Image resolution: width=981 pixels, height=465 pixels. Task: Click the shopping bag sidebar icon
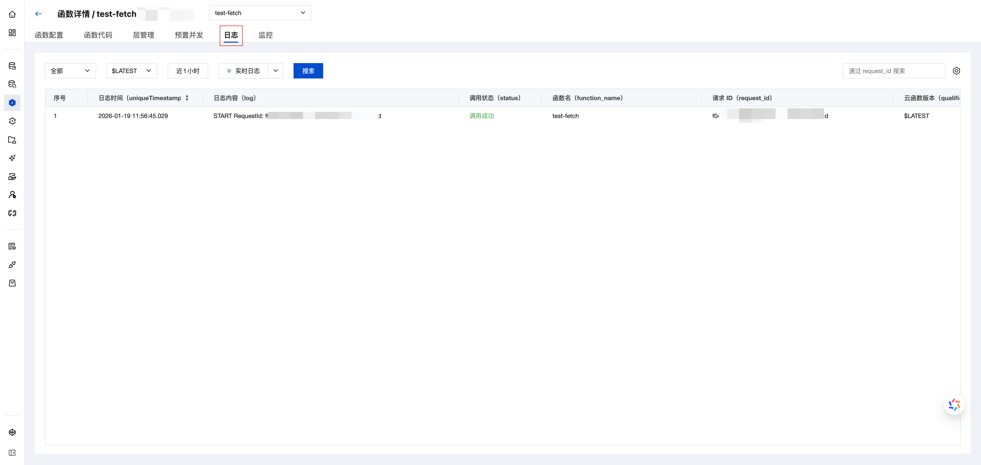12,283
